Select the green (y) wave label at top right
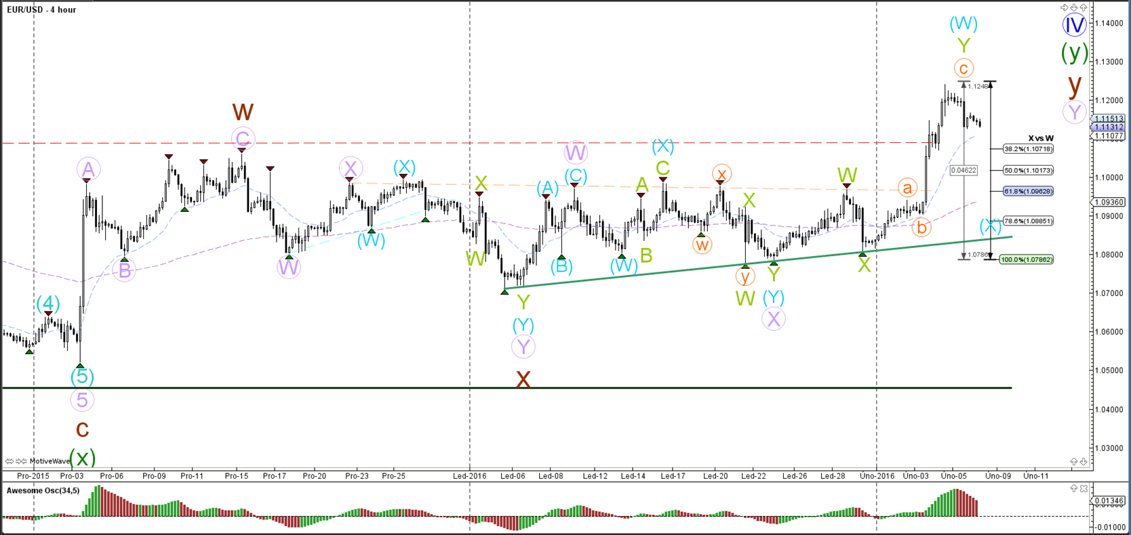Screen dimensions: 1131x535 [1075, 51]
